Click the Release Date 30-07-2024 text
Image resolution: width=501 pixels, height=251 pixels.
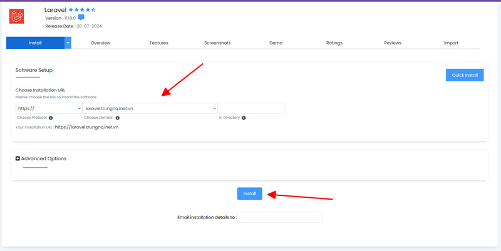[73, 26]
